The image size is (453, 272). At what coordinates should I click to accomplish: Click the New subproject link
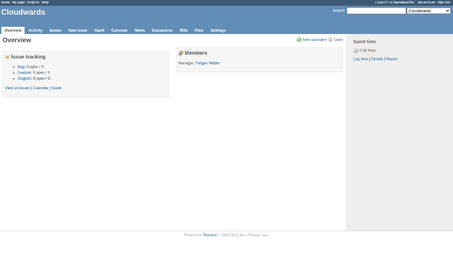[x=315, y=40]
